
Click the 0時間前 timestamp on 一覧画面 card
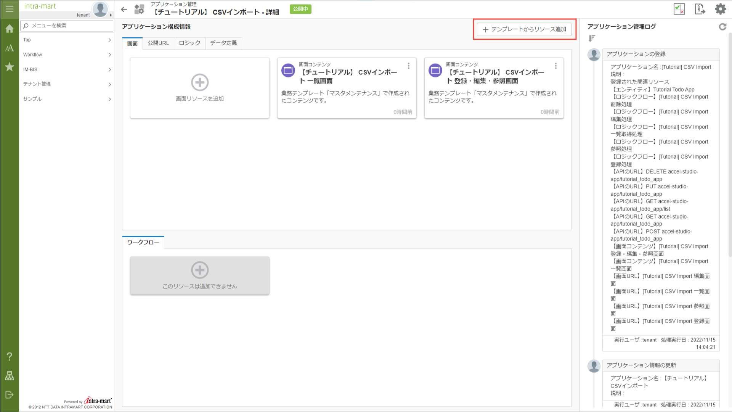pos(403,112)
